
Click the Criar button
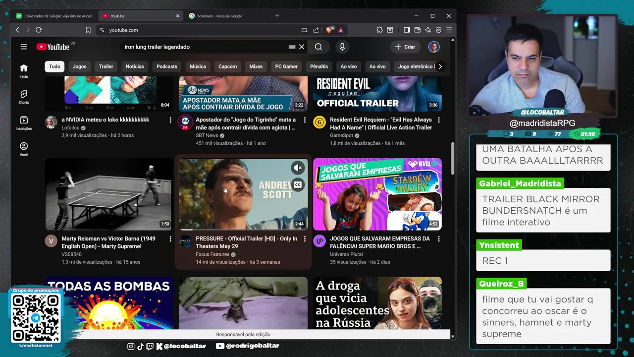pos(405,47)
